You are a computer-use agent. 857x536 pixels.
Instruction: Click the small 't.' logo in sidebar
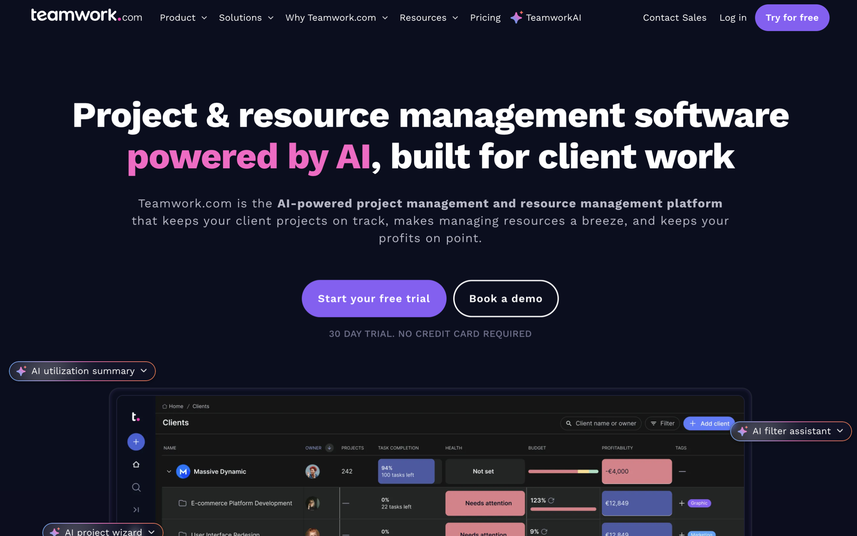(x=136, y=417)
